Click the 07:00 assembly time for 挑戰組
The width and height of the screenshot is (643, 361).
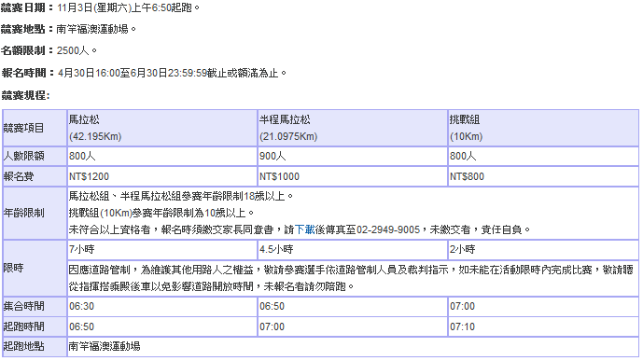[543, 307]
